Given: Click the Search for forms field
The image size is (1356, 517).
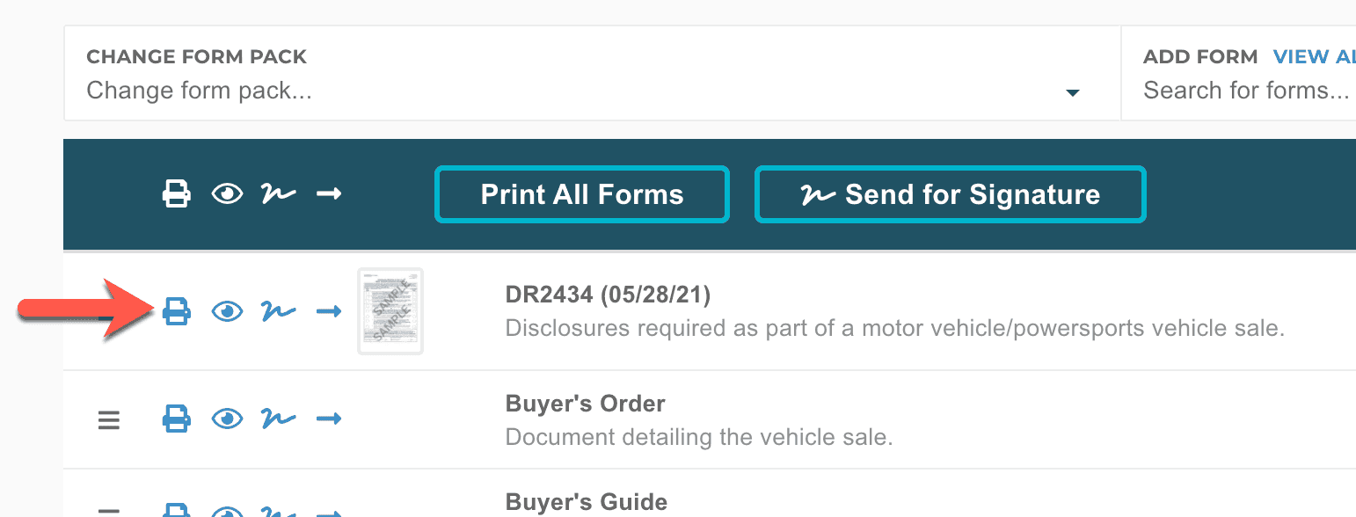Looking at the screenshot, I should click(x=1245, y=91).
